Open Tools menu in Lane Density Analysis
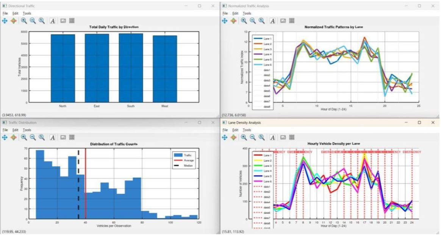 click(x=247, y=130)
